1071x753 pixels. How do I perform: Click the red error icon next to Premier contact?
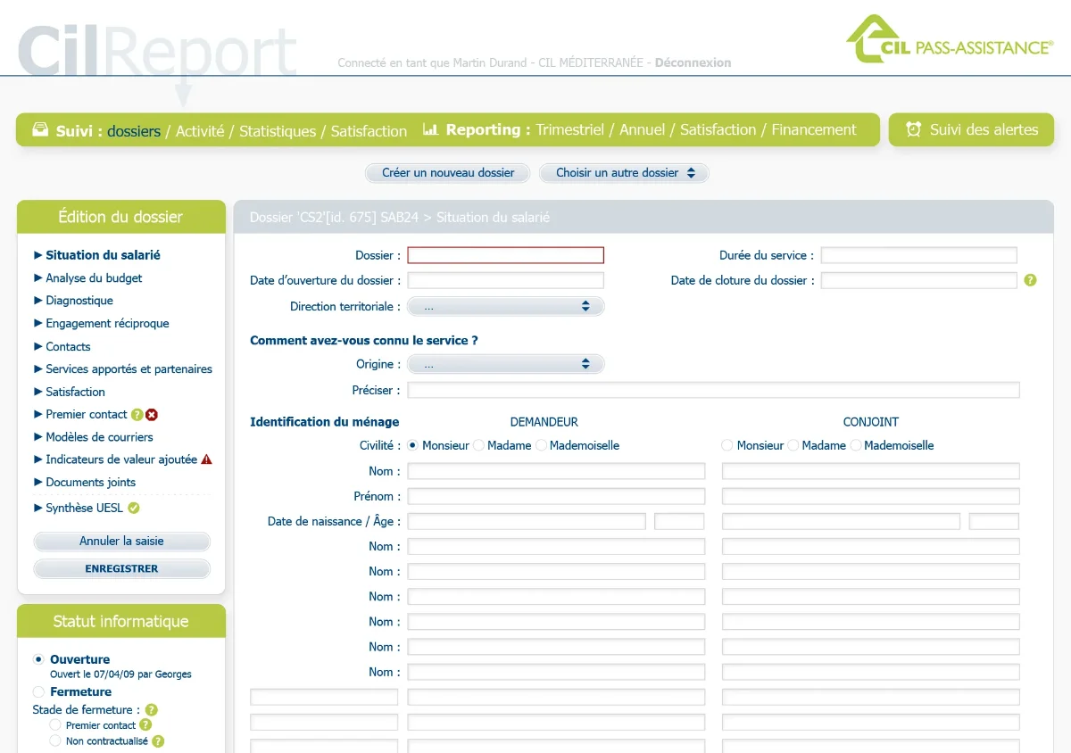pos(152,415)
